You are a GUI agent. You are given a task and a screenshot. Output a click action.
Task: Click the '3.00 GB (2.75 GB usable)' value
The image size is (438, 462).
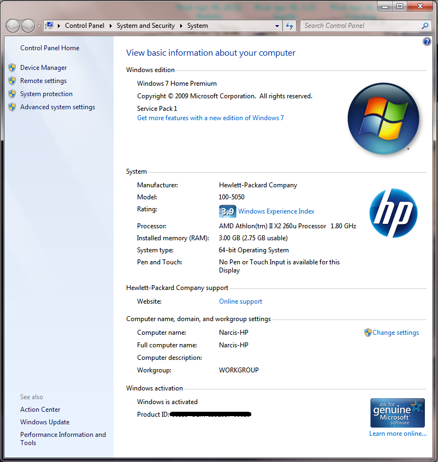(253, 238)
